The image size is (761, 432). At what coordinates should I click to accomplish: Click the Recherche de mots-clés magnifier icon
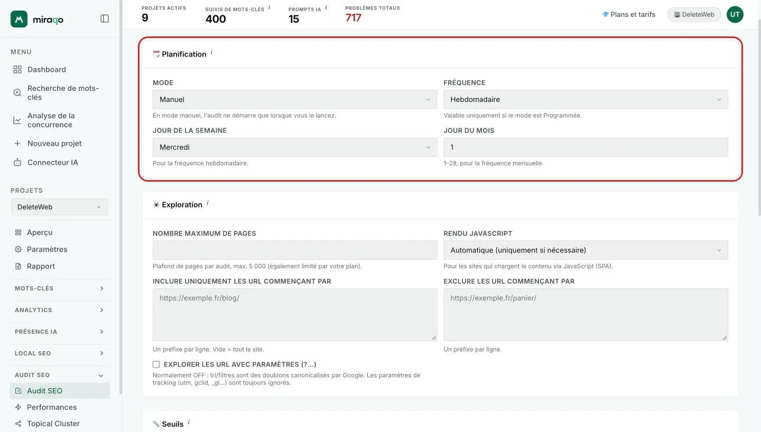(17, 93)
